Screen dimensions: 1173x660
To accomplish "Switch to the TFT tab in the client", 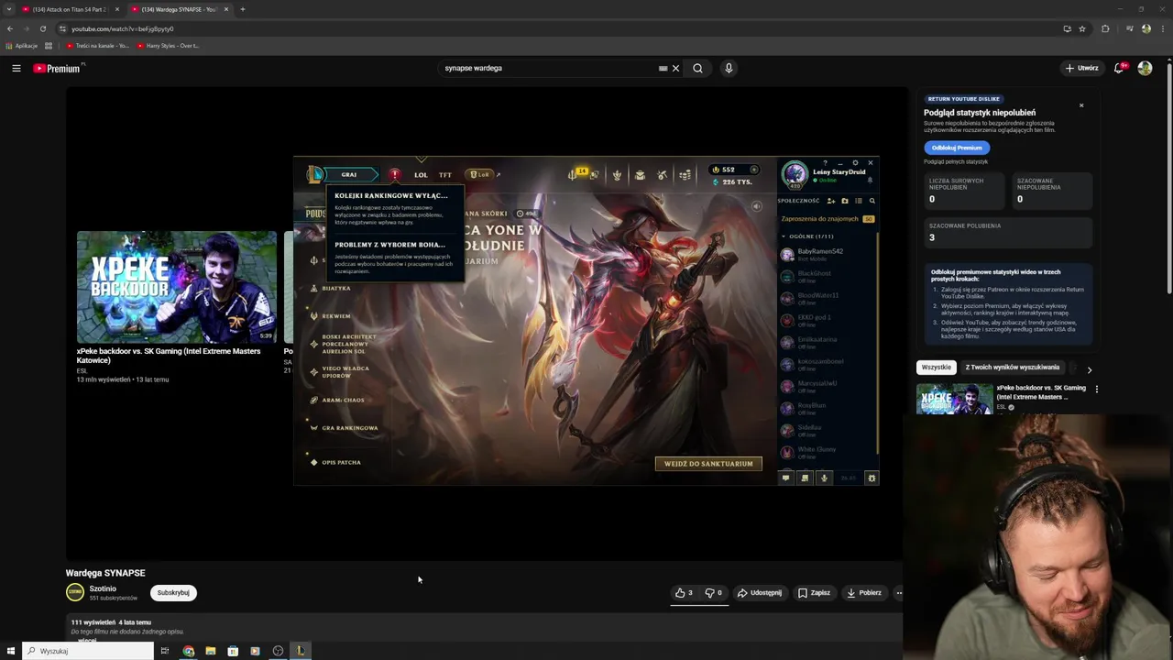I will click(x=445, y=174).
